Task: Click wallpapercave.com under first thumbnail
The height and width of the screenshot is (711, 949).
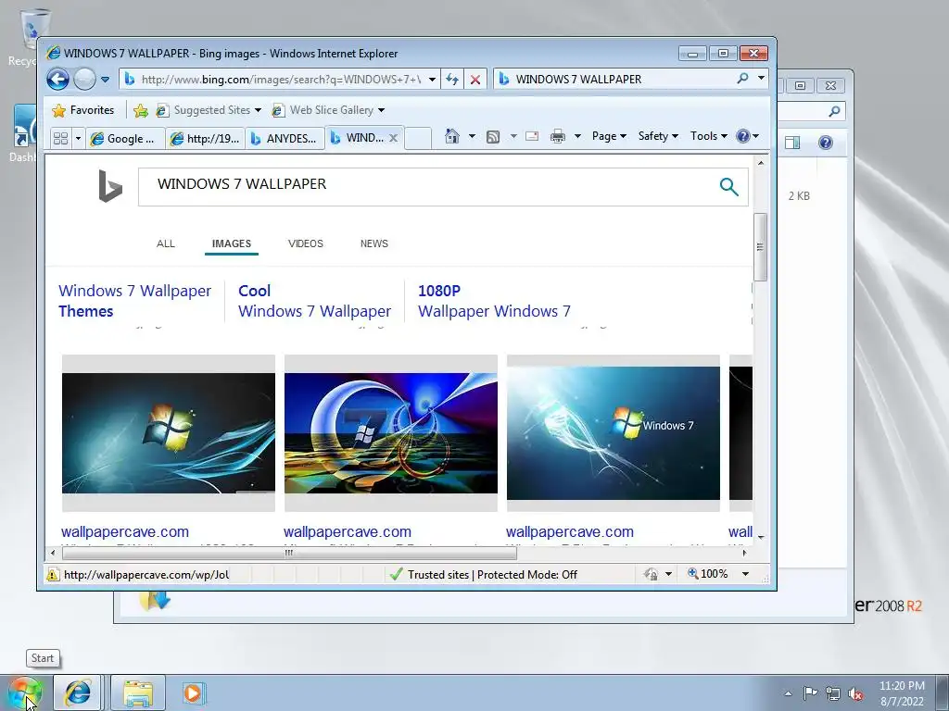Action: click(125, 532)
